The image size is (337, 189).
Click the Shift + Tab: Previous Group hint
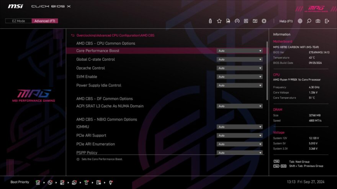[x=306, y=166]
